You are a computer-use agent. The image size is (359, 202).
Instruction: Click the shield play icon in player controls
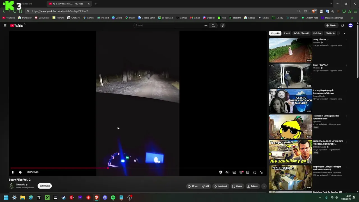click(x=221, y=172)
